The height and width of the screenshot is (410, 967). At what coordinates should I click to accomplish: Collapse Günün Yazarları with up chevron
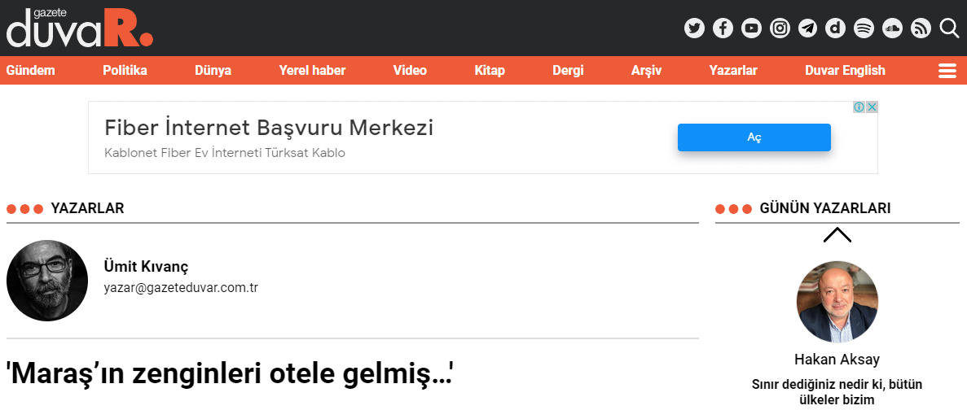click(837, 234)
